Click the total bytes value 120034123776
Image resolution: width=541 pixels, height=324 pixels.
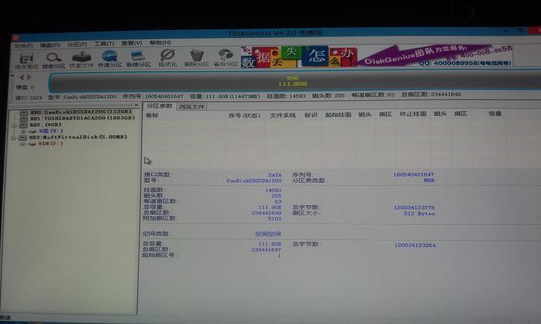[x=414, y=207]
